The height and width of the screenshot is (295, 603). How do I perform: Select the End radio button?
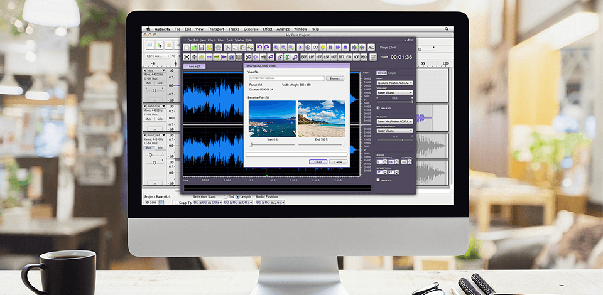coord(225,197)
